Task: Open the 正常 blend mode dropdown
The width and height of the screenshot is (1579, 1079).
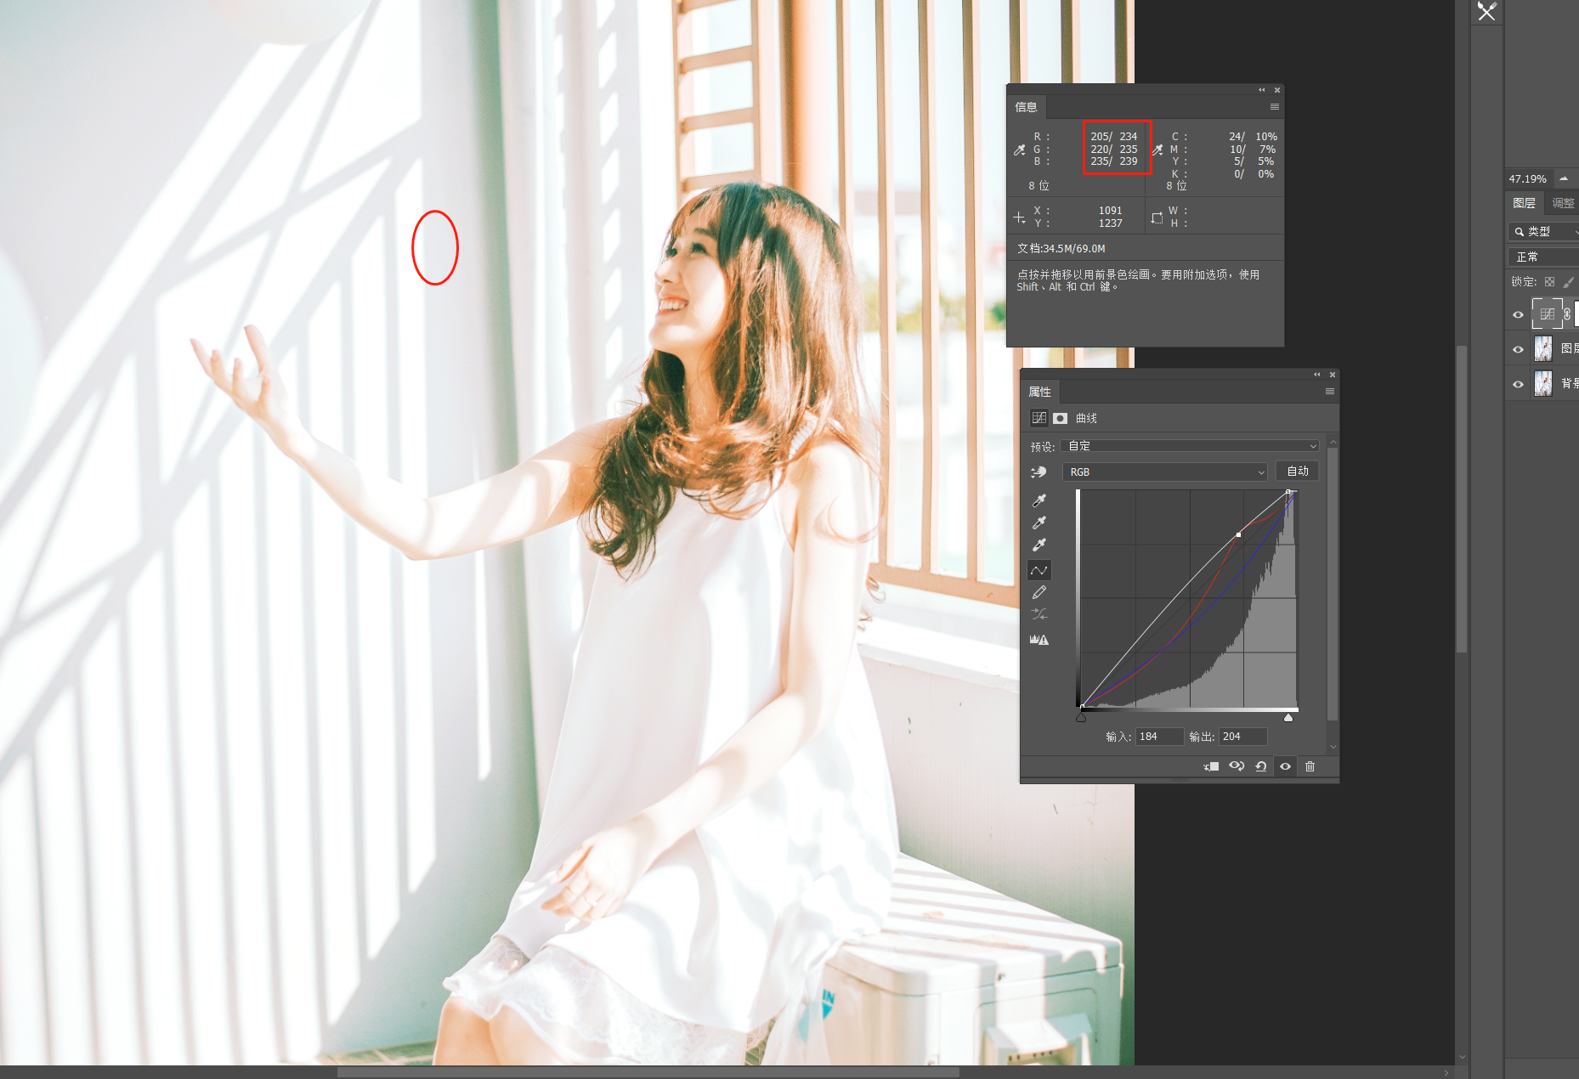Action: coord(1542,257)
